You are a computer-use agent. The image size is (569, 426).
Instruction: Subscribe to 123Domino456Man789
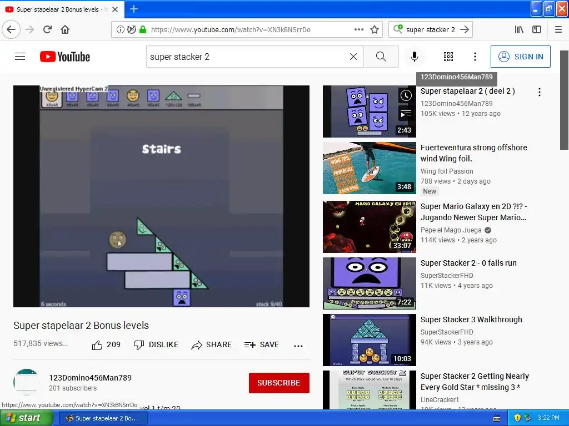tap(279, 383)
